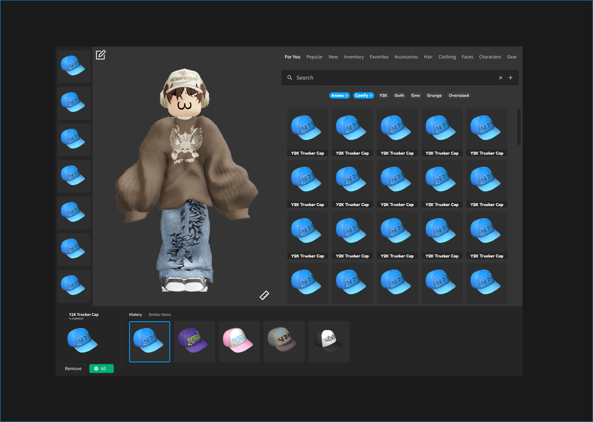This screenshot has width=593, height=422.
Task: Disable the Anime filter chip
Action: pyautogui.click(x=339, y=95)
